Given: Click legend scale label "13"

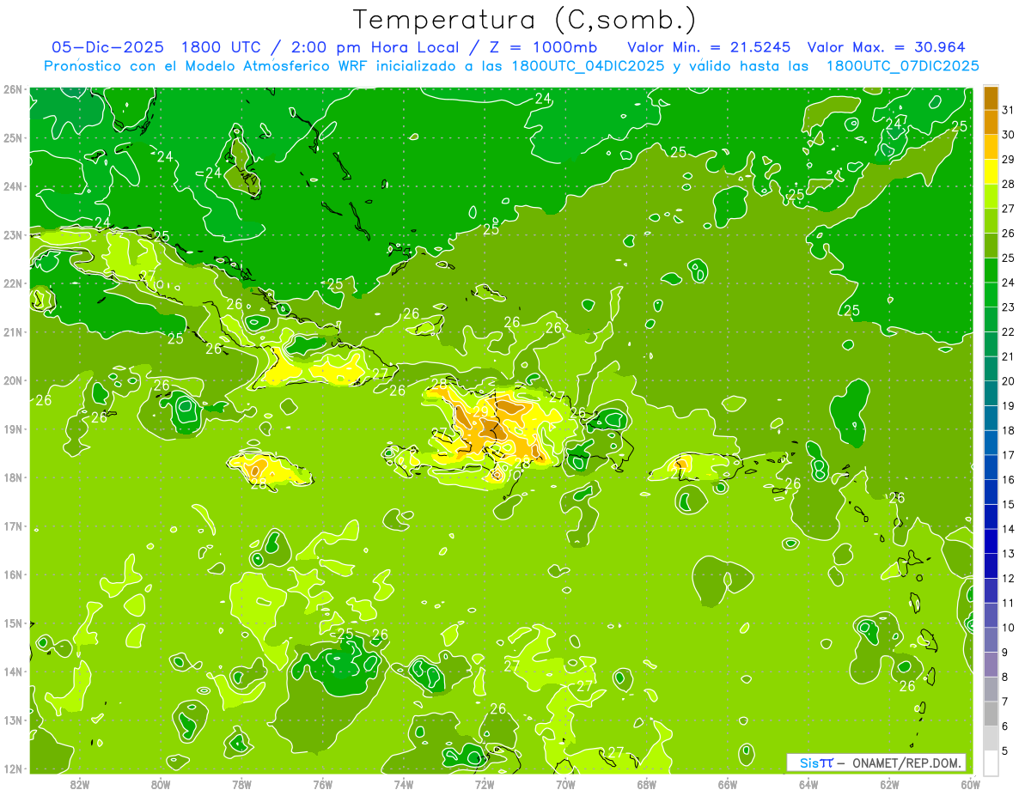Looking at the screenshot, I should tap(1009, 554).
